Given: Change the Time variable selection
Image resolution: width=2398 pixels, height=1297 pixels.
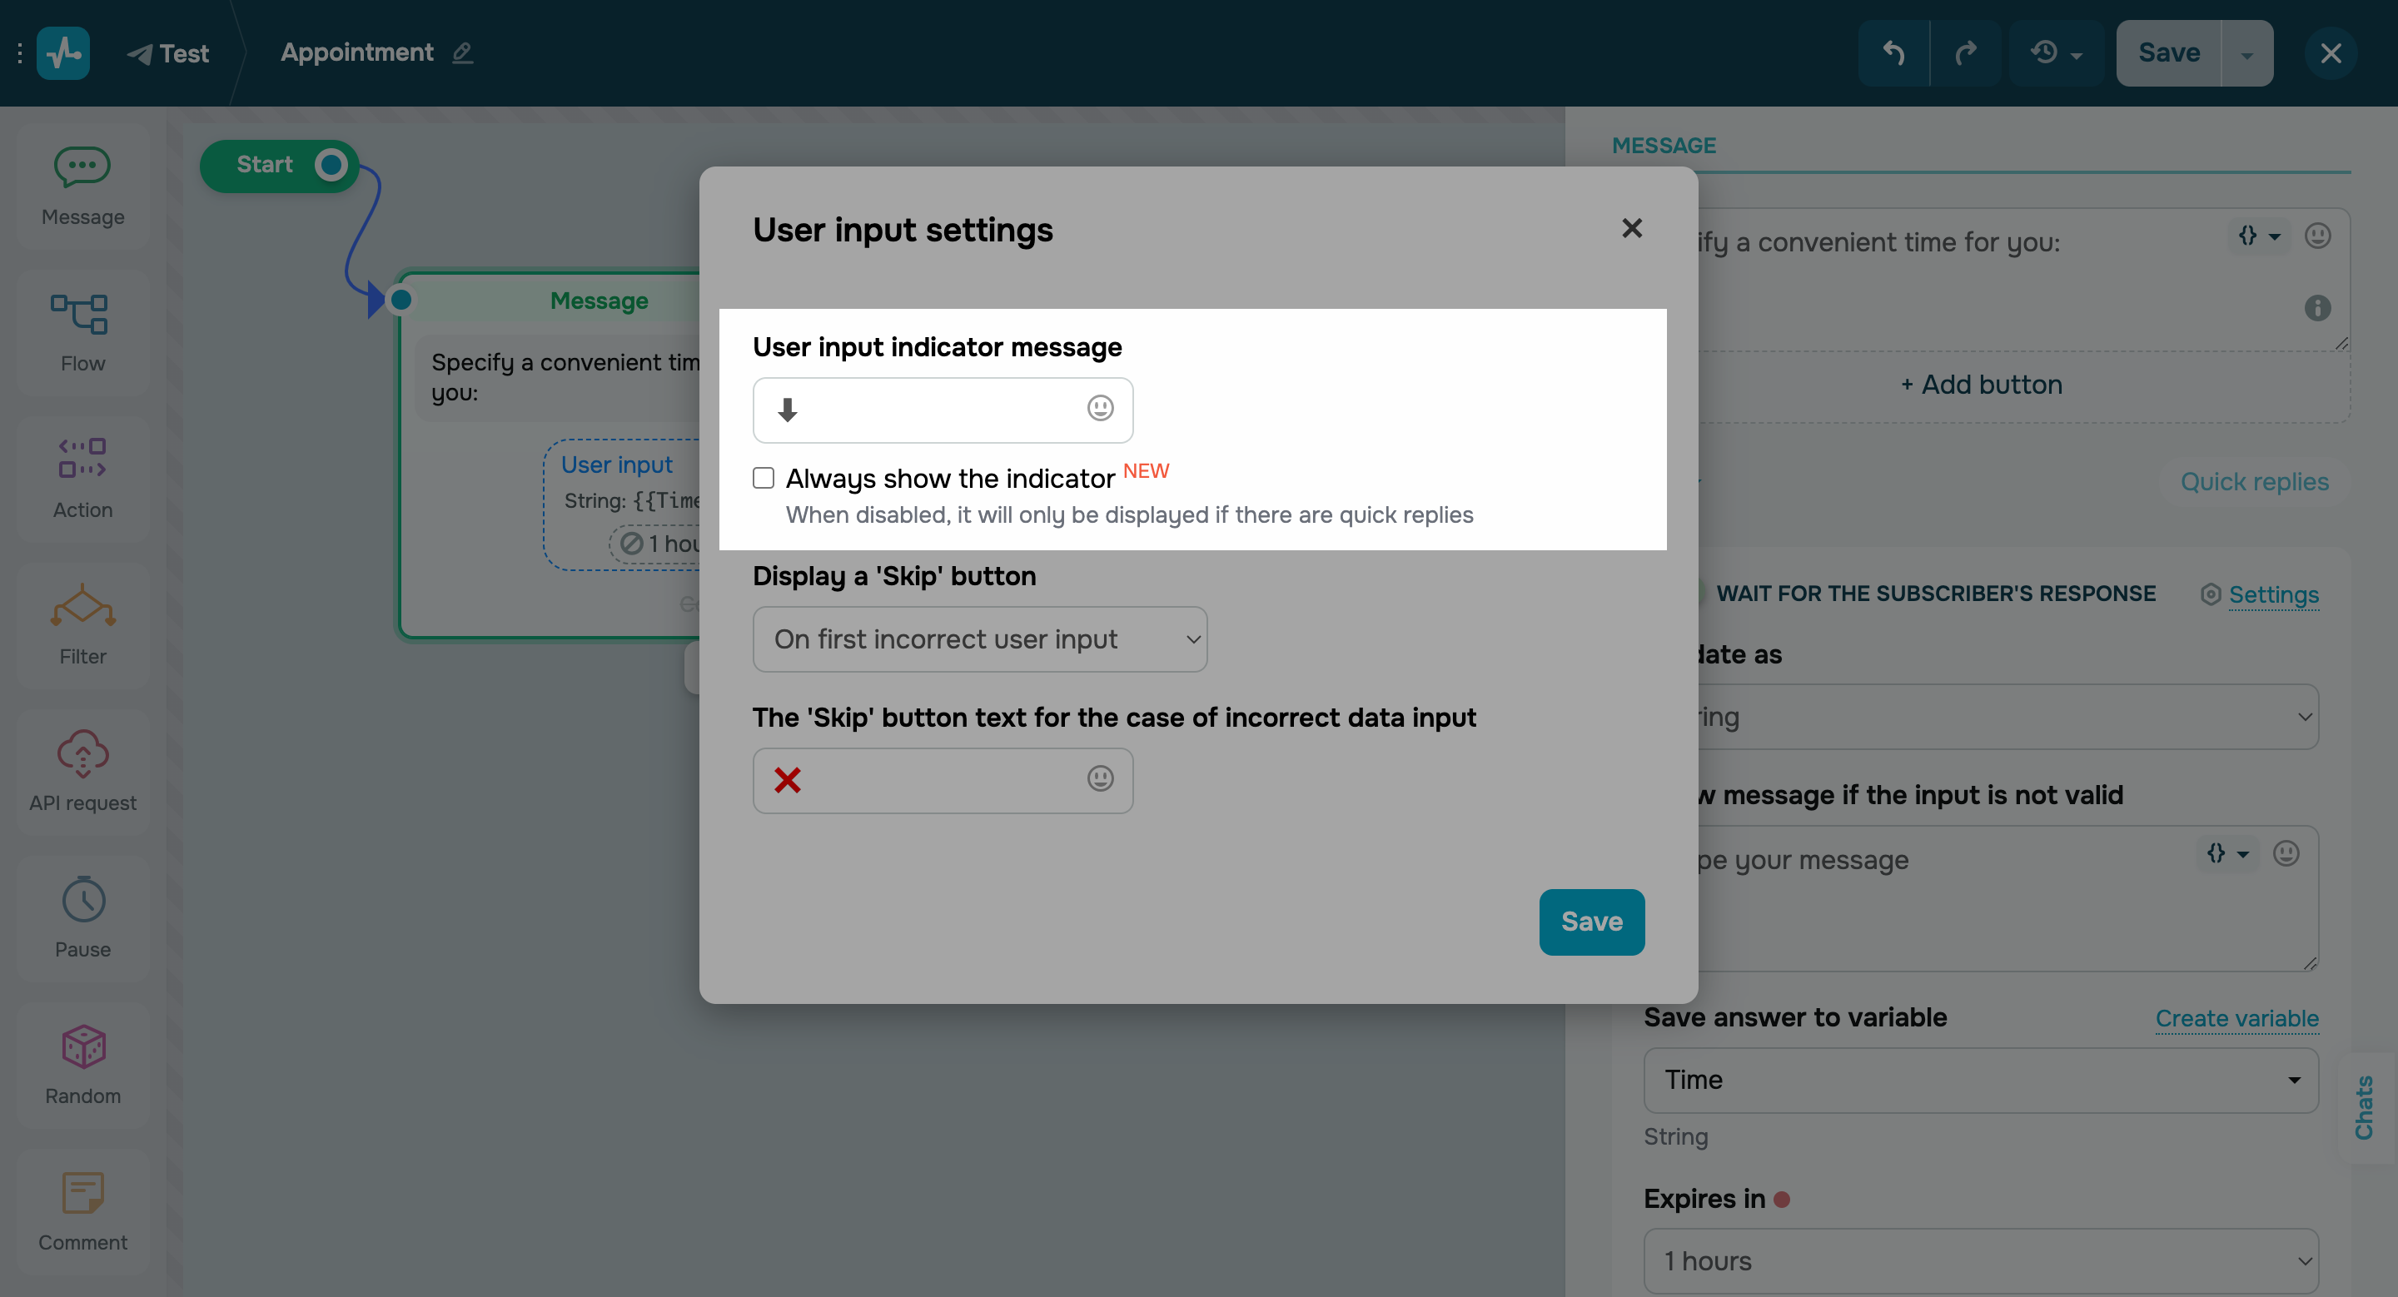Looking at the screenshot, I should (1980, 1079).
